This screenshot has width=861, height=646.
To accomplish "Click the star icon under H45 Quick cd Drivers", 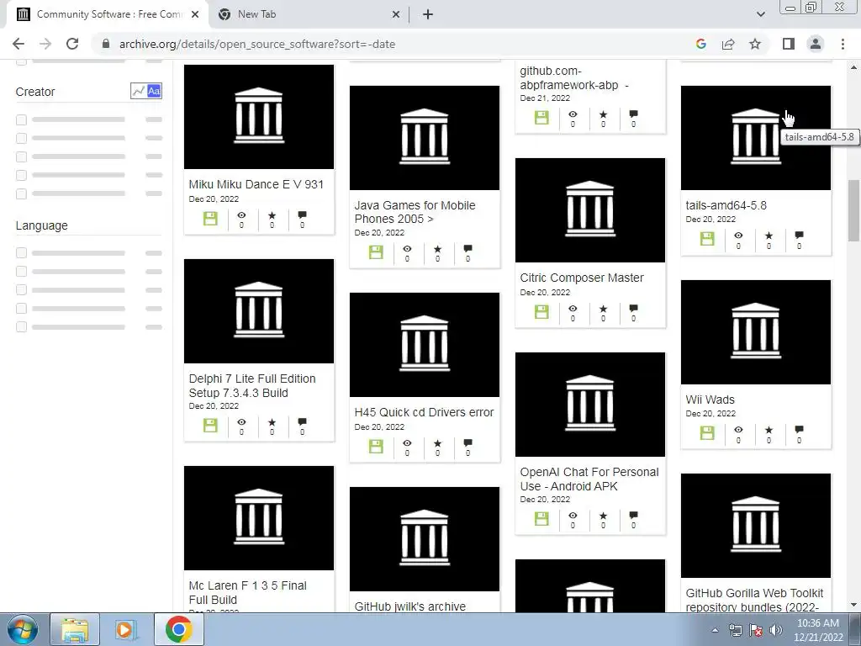I will tap(437, 442).
